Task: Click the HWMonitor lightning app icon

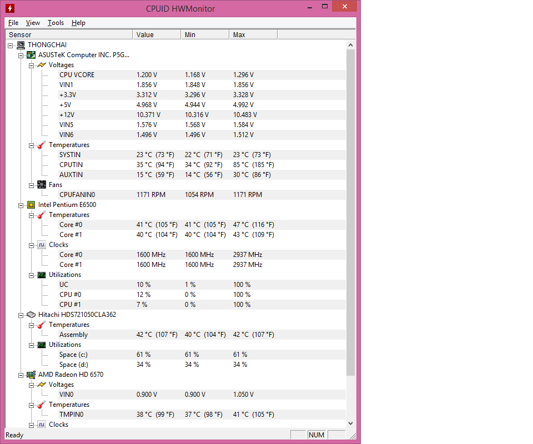Action: pos(10,8)
